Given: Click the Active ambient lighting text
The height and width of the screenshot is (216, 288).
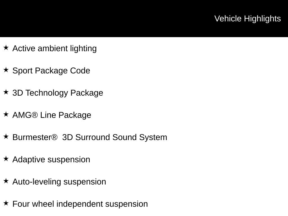Looking at the screenshot, I should (55, 49).
